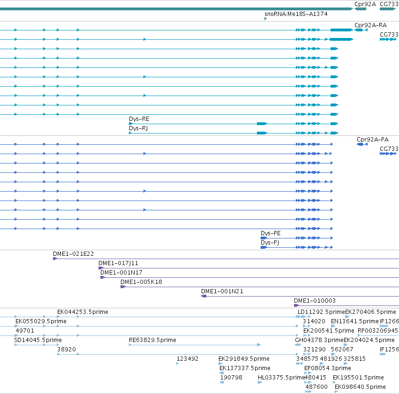This screenshot has height=394, width=399.
Task: Click the 123492 feature label
Action: pyautogui.click(x=188, y=359)
